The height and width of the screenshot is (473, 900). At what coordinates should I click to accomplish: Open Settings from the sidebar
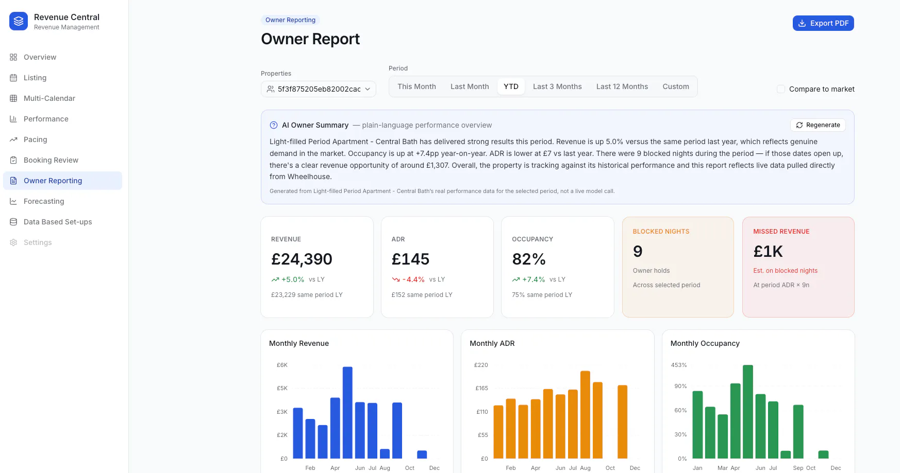tap(62, 242)
